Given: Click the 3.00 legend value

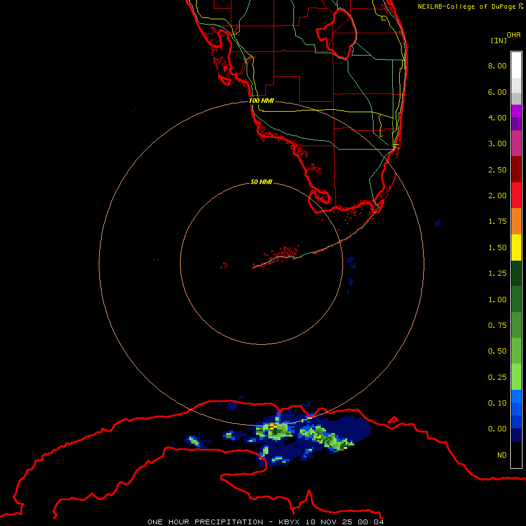Looking at the screenshot, I should [x=497, y=144].
